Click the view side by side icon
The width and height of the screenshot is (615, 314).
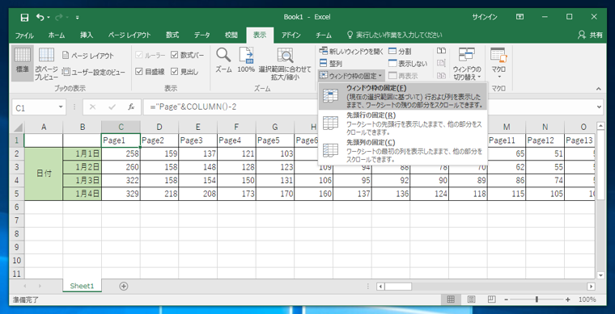click(441, 51)
